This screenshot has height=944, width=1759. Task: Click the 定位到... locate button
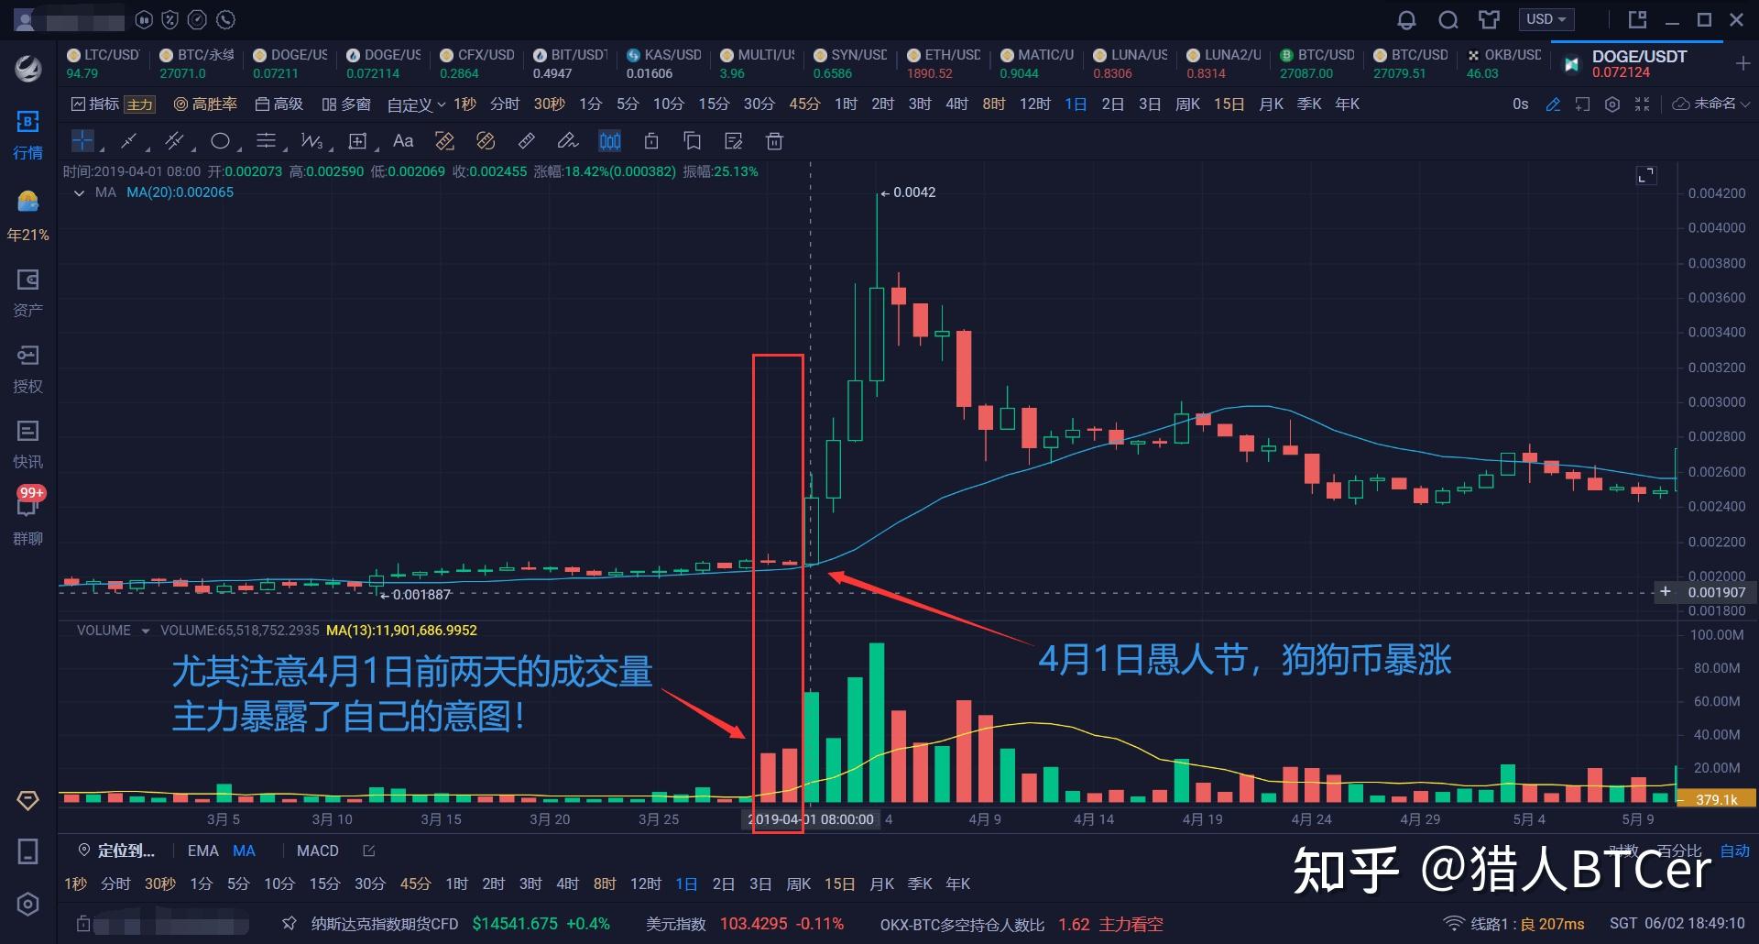pos(116,851)
